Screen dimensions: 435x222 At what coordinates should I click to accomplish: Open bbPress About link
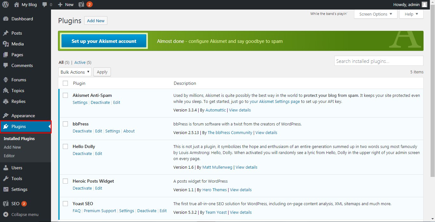(129, 131)
